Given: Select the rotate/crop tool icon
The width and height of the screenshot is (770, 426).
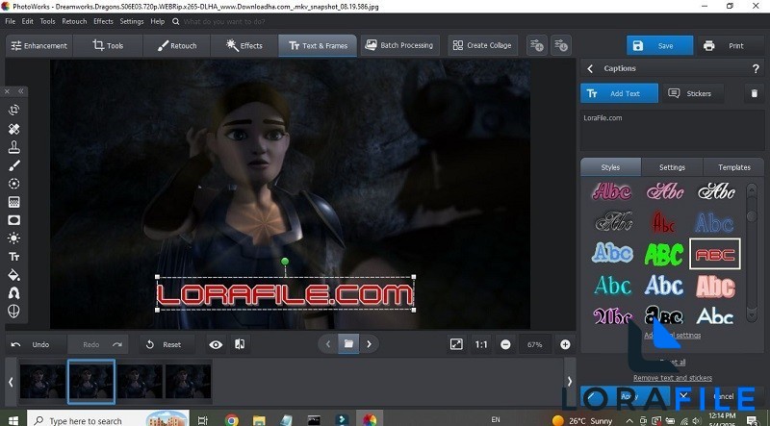Looking at the screenshot, I should pyautogui.click(x=13, y=110).
